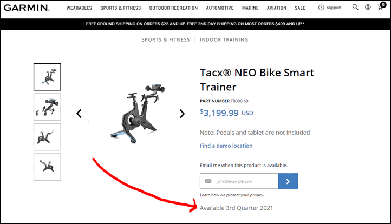Click the Support help icon

[x=321, y=8]
